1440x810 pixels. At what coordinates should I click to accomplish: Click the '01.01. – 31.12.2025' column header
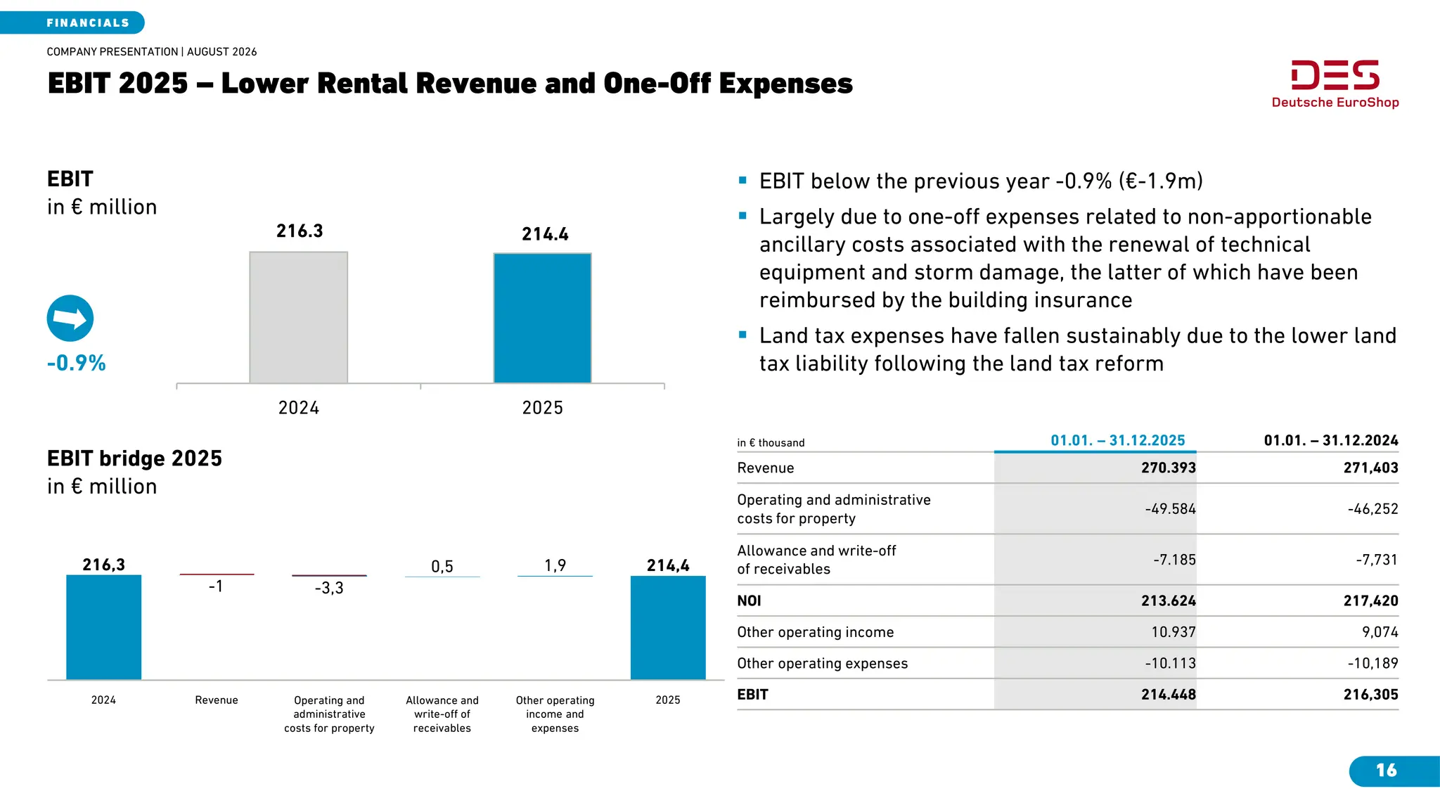click(1118, 441)
